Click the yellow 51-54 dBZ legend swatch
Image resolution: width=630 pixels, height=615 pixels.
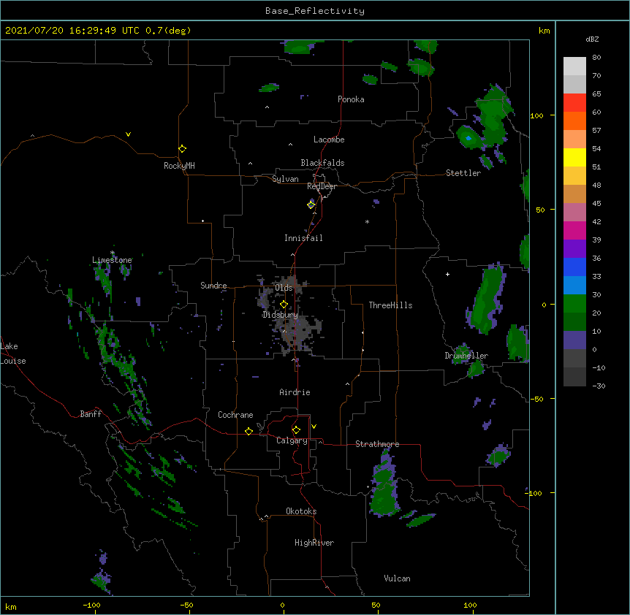[x=574, y=157]
